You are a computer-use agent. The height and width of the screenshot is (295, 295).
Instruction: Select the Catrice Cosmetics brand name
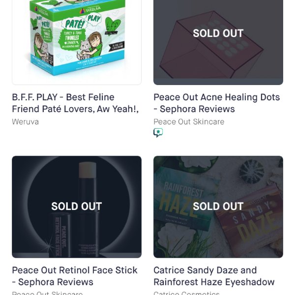pos(186,293)
